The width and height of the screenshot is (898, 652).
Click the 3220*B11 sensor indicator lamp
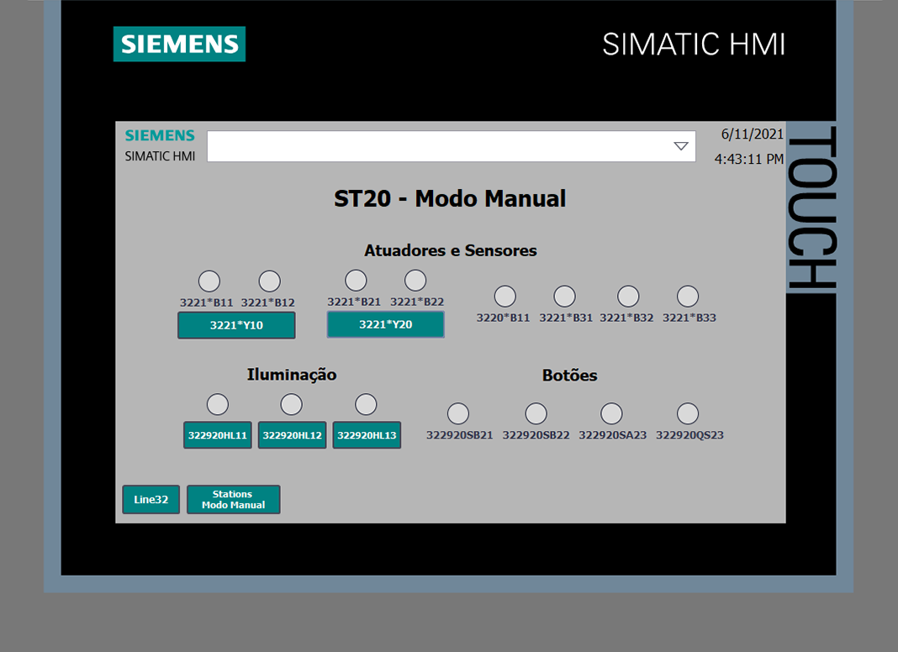click(505, 297)
